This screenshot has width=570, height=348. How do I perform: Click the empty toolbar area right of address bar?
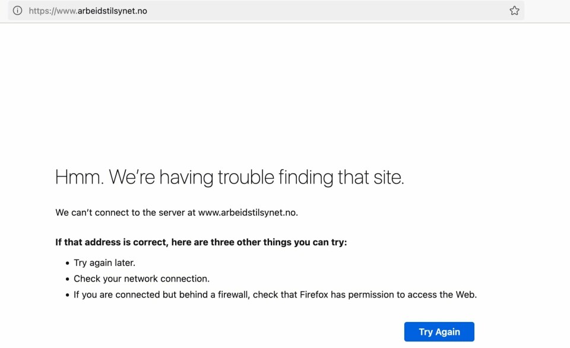coord(546,11)
